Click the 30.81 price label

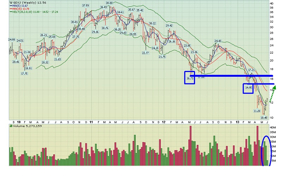click(74, 22)
